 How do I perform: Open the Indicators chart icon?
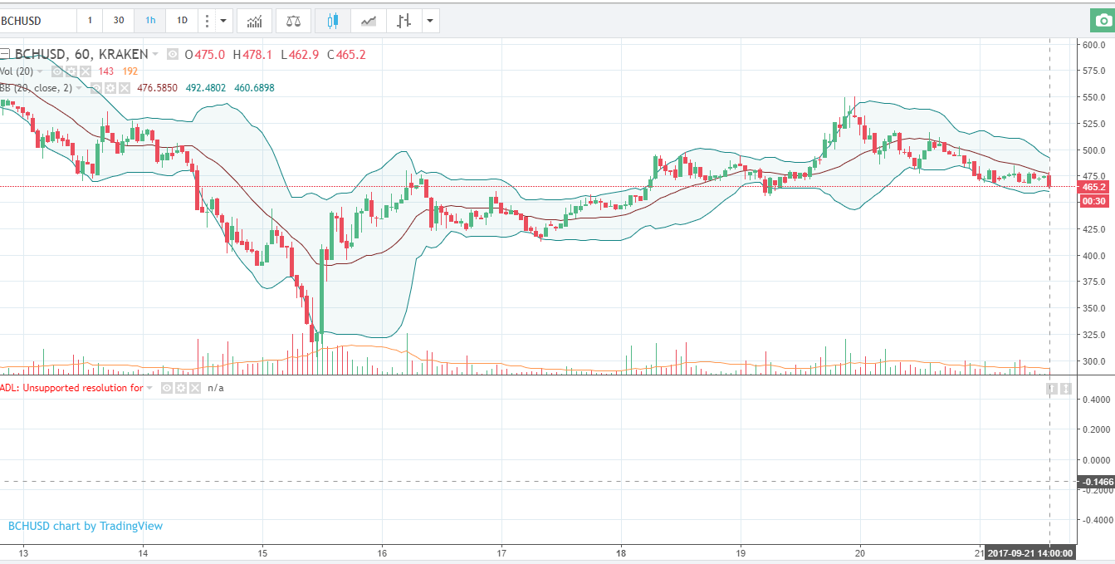(x=254, y=21)
